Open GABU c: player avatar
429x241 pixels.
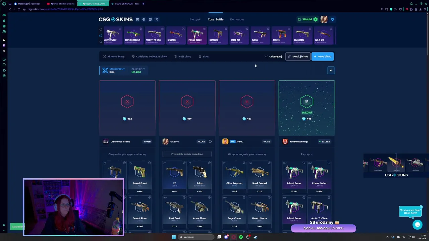coord(165,141)
